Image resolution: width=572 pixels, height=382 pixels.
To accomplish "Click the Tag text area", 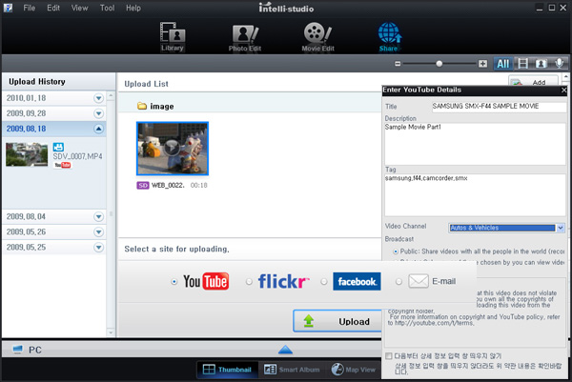I will click(476, 195).
